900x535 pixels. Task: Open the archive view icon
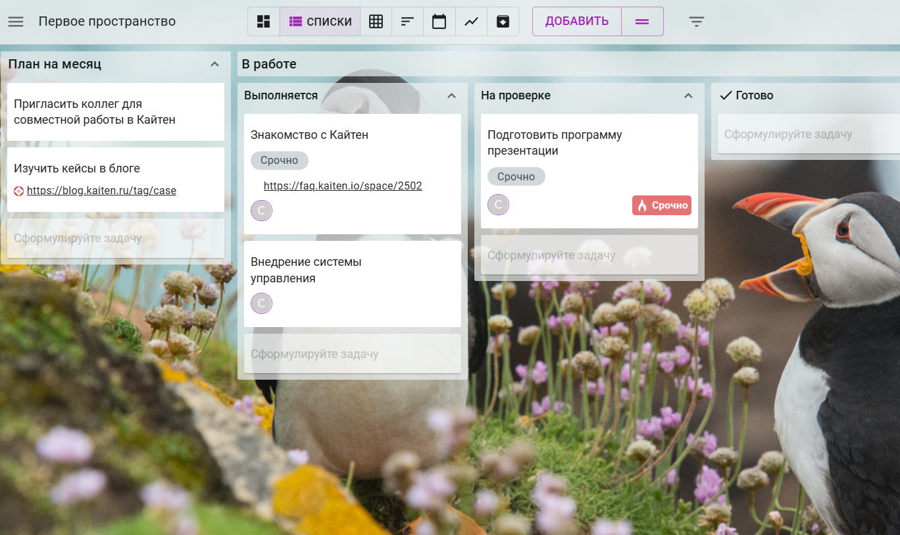pyautogui.click(x=503, y=22)
